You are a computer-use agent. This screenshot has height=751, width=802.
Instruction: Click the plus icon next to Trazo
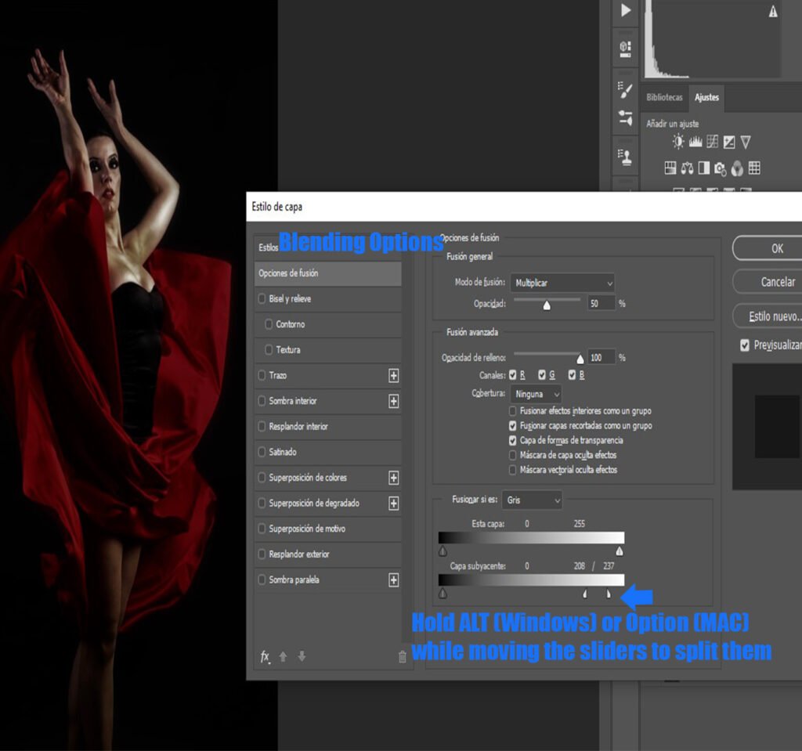click(393, 376)
